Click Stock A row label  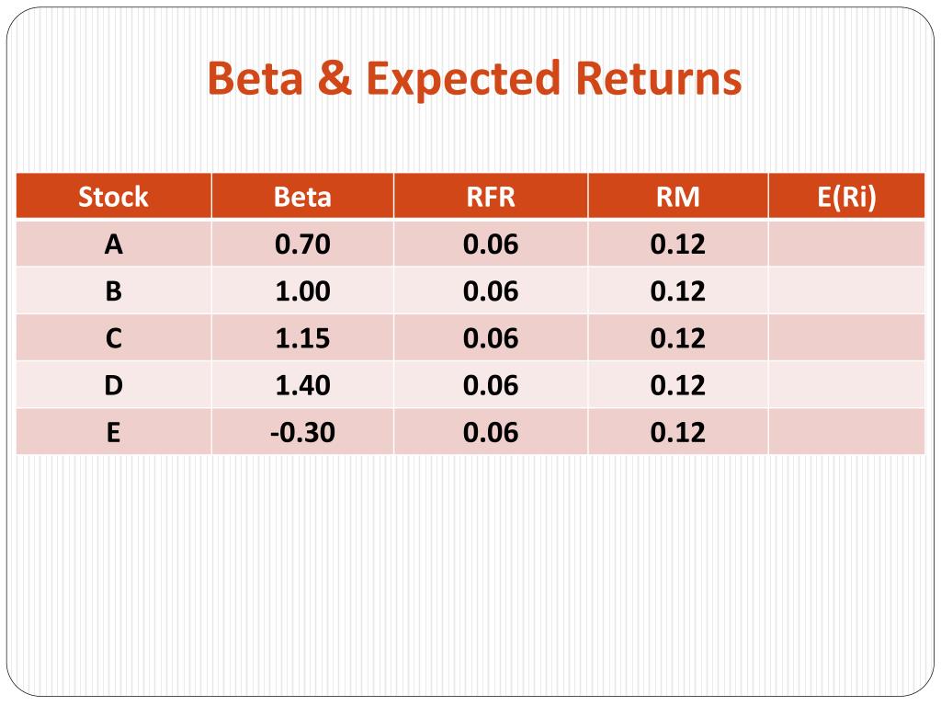coord(113,245)
